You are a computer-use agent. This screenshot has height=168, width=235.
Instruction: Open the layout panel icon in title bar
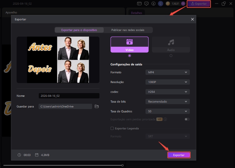pyautogui.click(x=139, y=4)
